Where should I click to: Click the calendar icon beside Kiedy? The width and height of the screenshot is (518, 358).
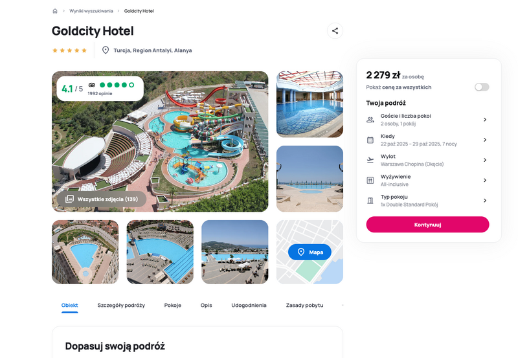coord(370,140)
